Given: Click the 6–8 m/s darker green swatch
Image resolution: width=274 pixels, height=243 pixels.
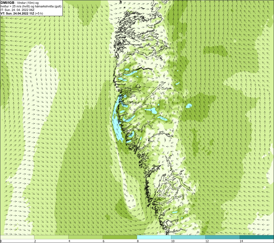Looking at the screenshot, I should coord(120,237).
